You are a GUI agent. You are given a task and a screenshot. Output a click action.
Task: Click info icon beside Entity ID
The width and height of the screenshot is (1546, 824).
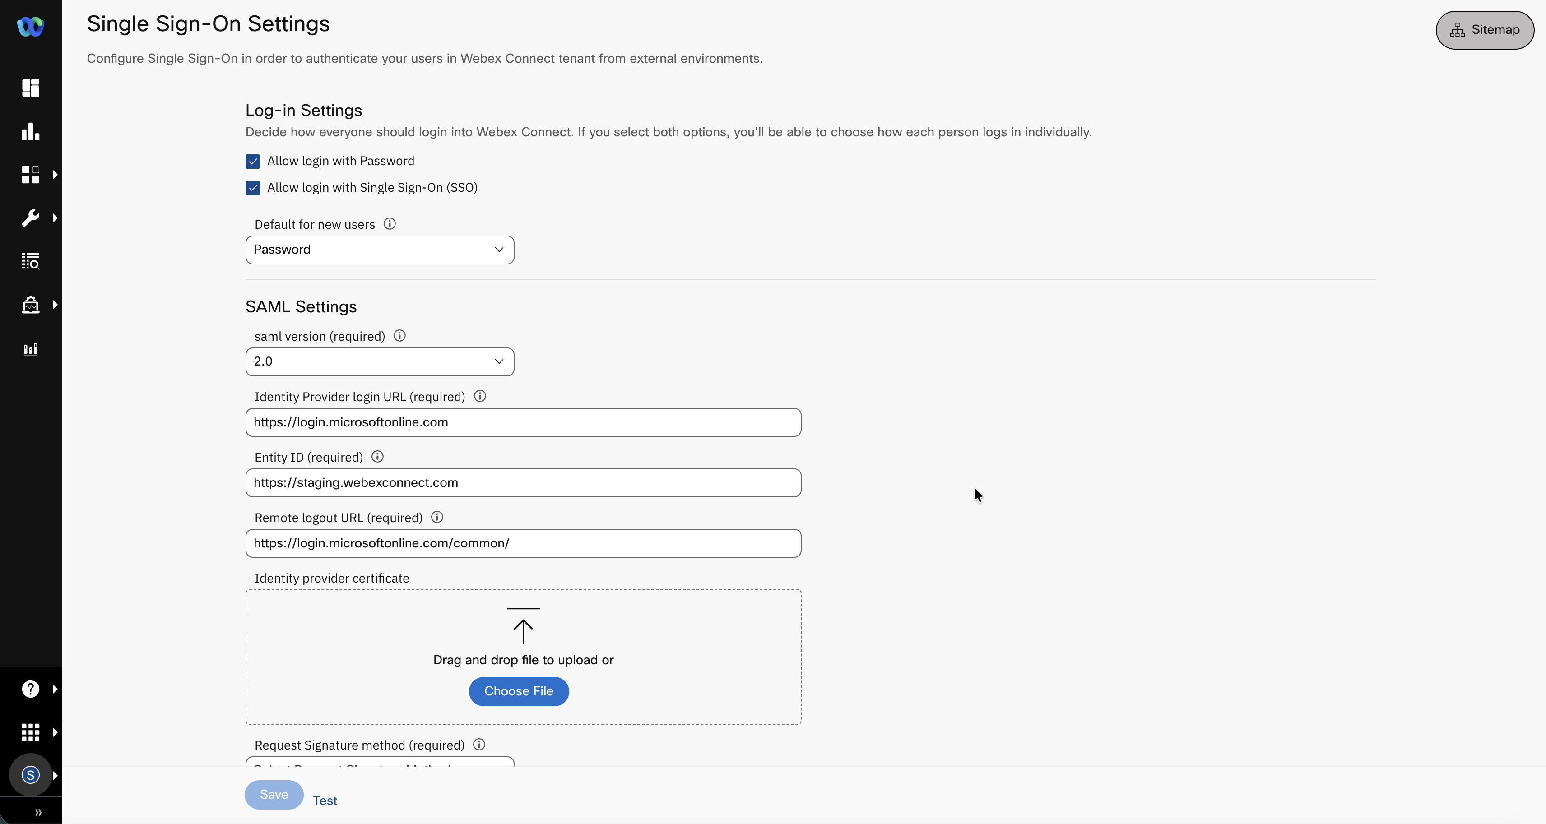point(377,457)
